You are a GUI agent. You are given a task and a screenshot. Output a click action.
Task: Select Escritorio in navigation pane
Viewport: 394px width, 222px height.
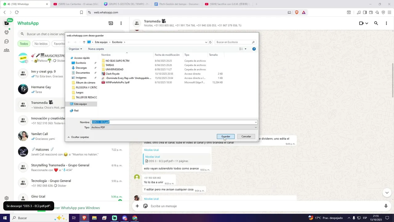click(81, 63)
